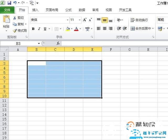Expand the Copy (复制) dropdown arrow
This screenshot has width=168, height=140.
click(x=26, y=24)
